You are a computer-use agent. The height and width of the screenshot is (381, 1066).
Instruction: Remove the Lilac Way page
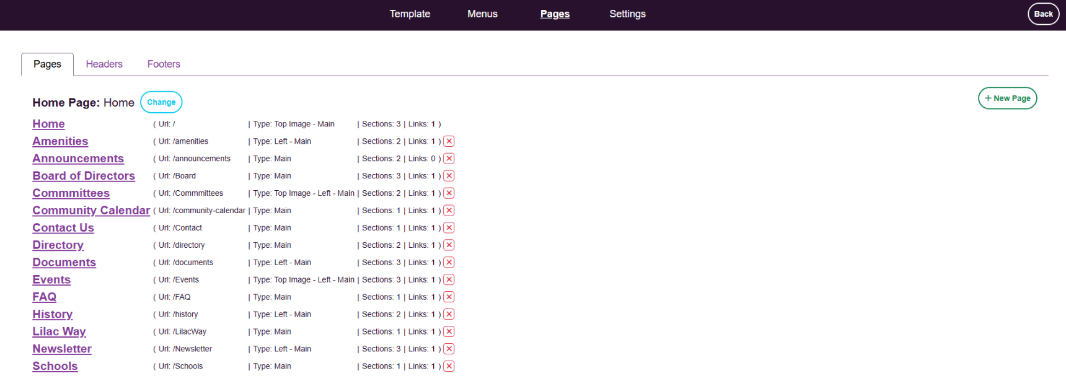point(449,332)
